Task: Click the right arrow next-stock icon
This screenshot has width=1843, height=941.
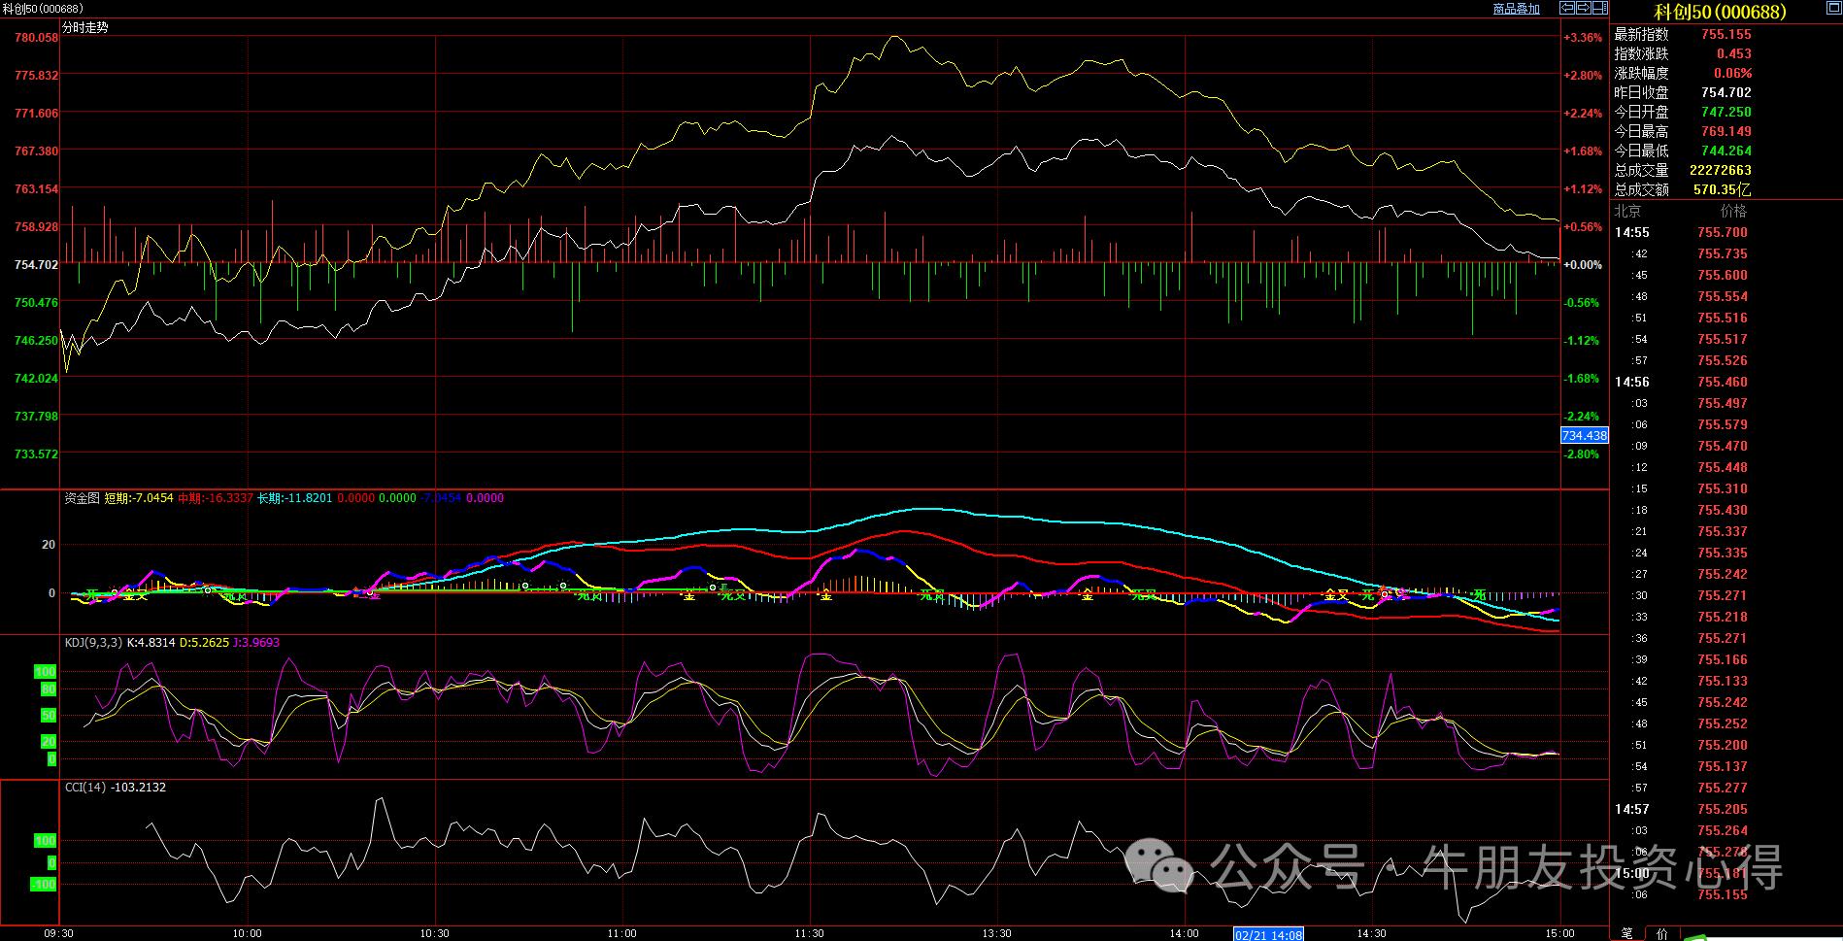Action: (1584, 8)
